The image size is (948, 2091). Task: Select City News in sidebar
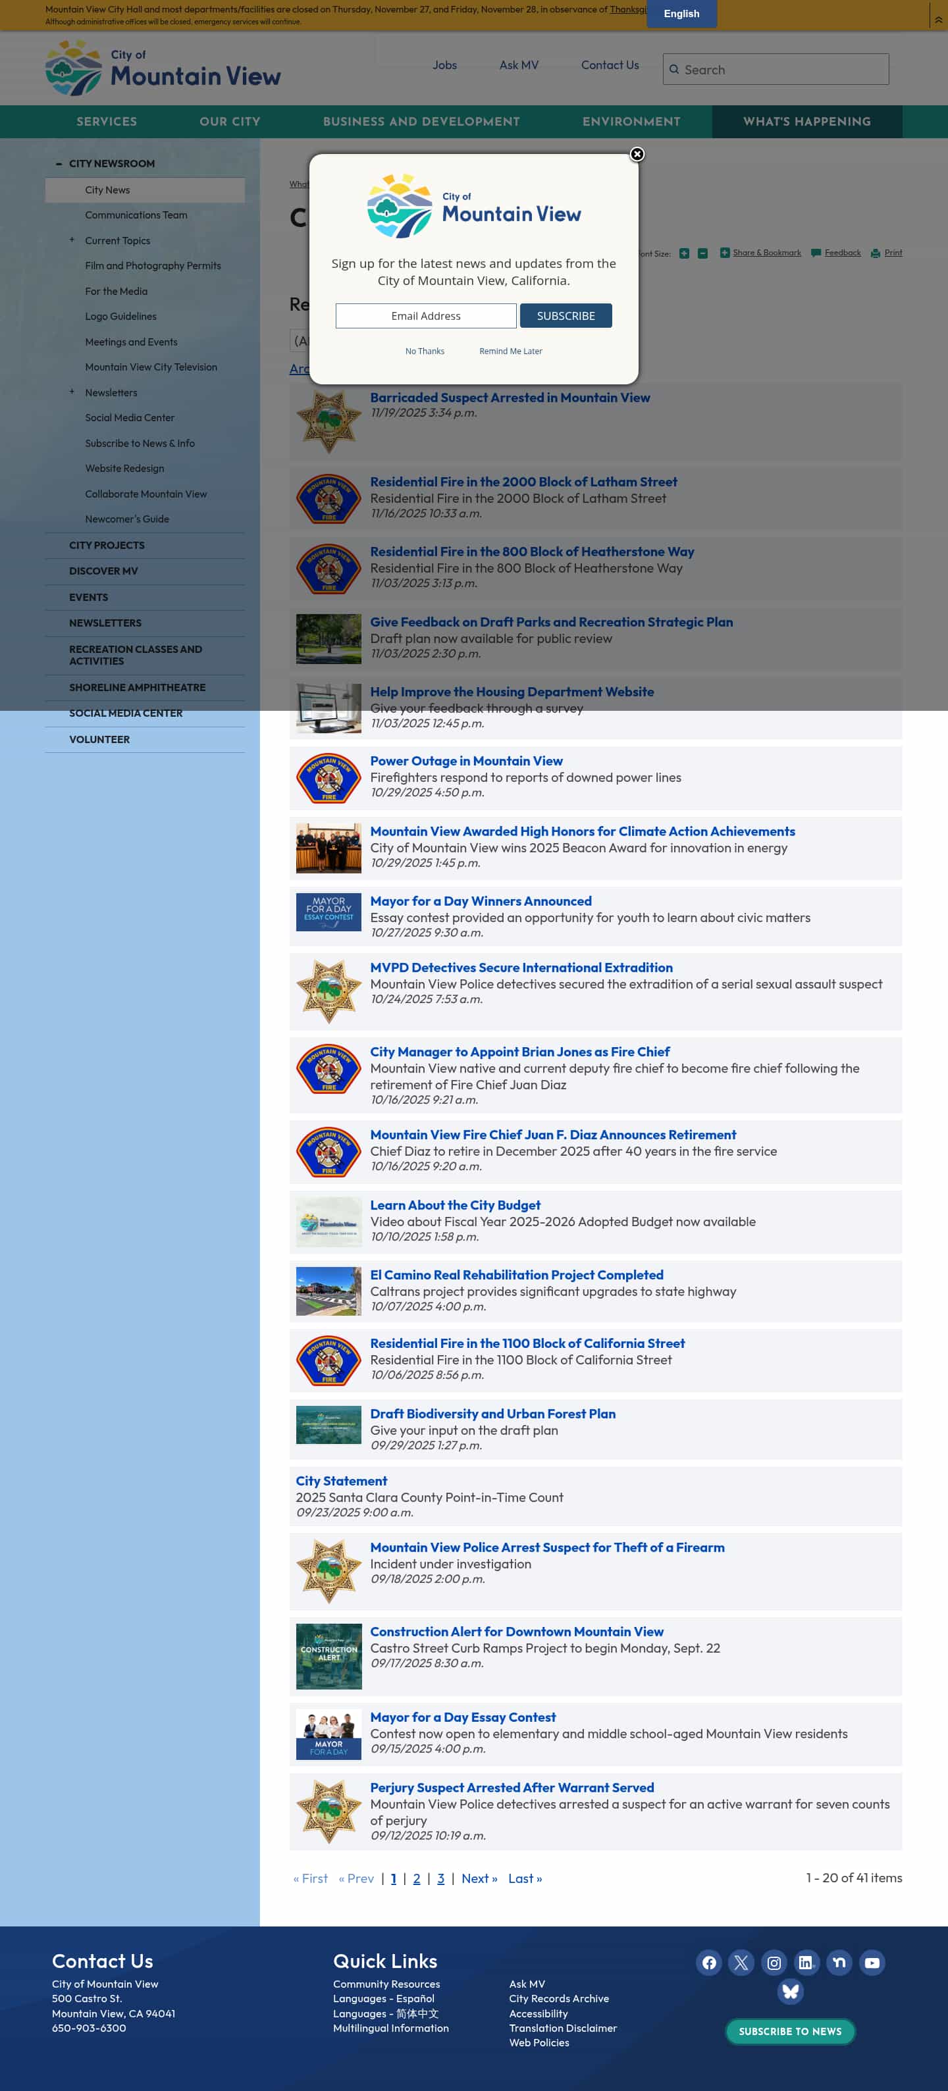point(145,190)
